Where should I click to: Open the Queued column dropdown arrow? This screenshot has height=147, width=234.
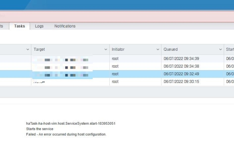point(221,50)
